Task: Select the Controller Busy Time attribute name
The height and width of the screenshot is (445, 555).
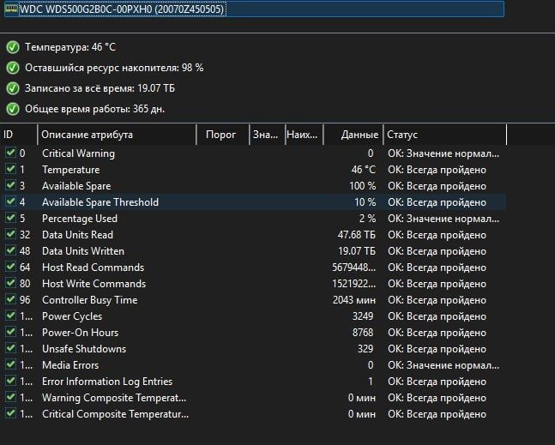Action: (x=89, y=300)
